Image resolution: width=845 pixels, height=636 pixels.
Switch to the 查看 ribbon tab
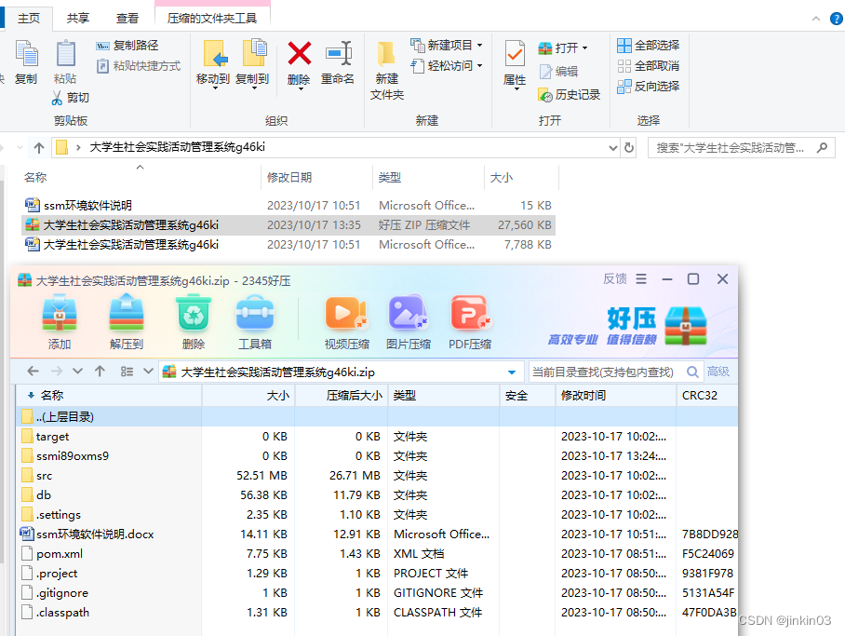[x=127, y=19]
